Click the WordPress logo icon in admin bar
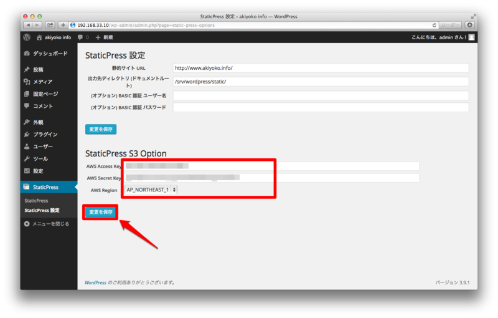The height and width of the screenshot is (318, 498). coord(27,37)
